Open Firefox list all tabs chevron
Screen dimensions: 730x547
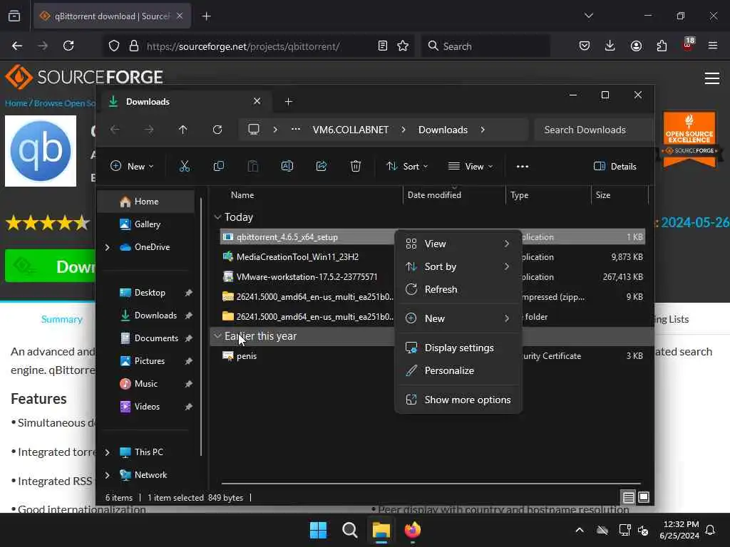tap(589, 16)
